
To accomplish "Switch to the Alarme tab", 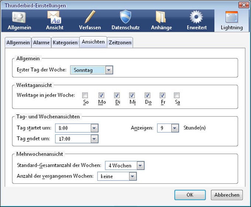I will coord(41,42).
